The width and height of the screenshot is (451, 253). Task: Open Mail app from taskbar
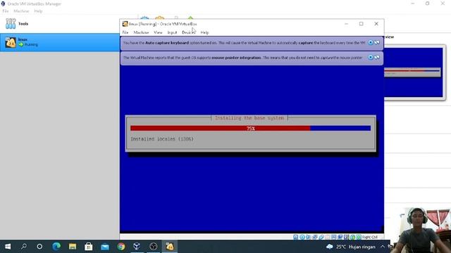tap(105, 247)
